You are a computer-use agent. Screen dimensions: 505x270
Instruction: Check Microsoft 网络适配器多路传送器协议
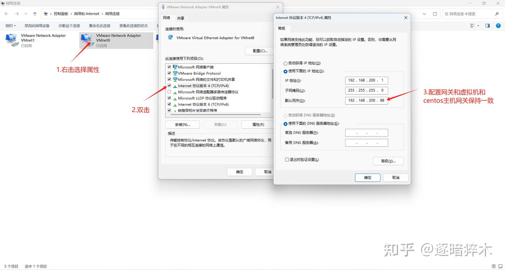169,92
